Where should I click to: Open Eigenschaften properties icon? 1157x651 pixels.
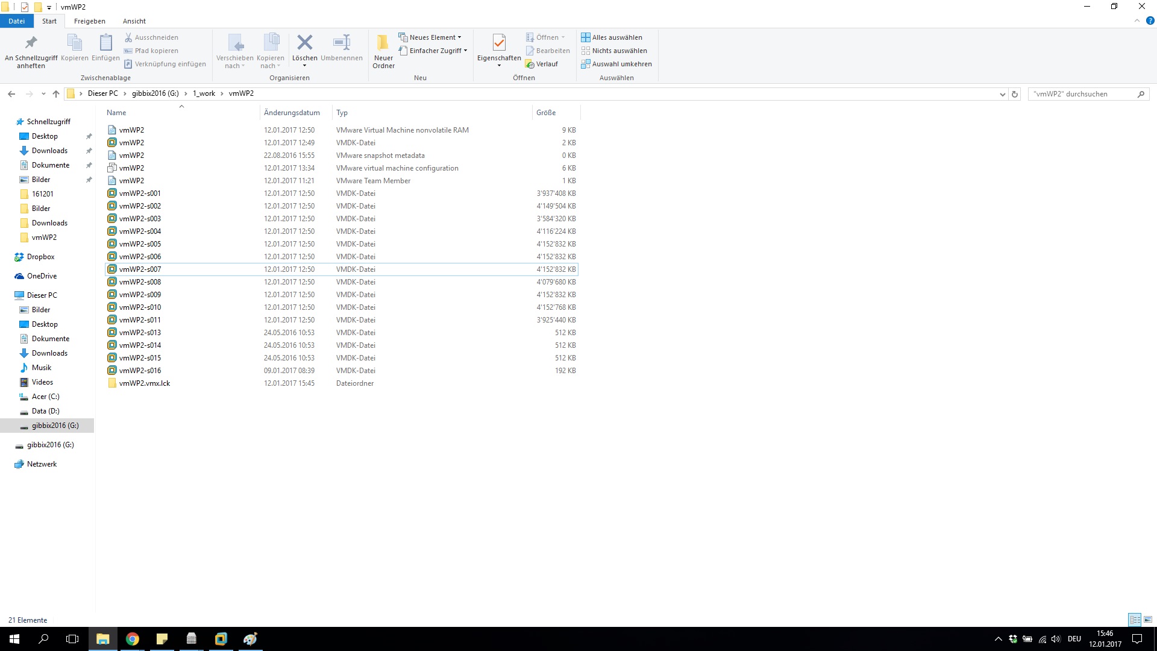498,43
